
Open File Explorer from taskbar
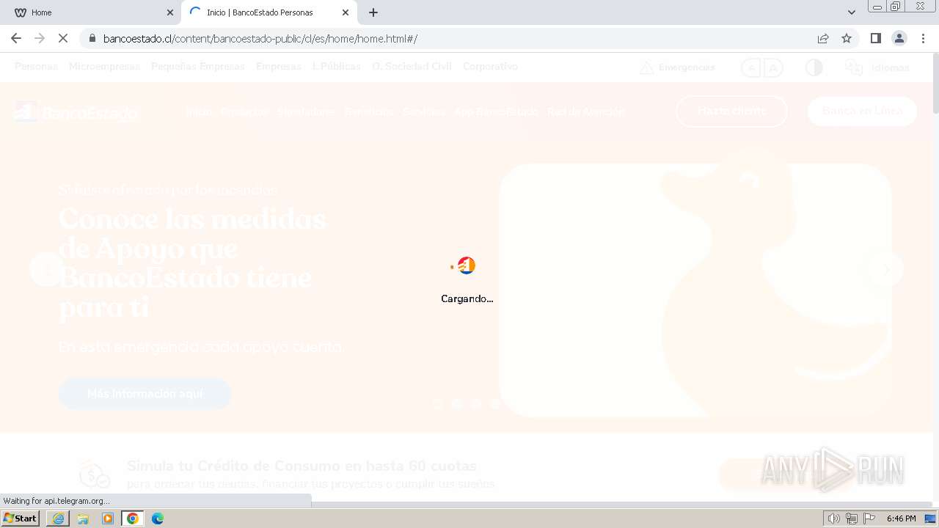[83, 518]
